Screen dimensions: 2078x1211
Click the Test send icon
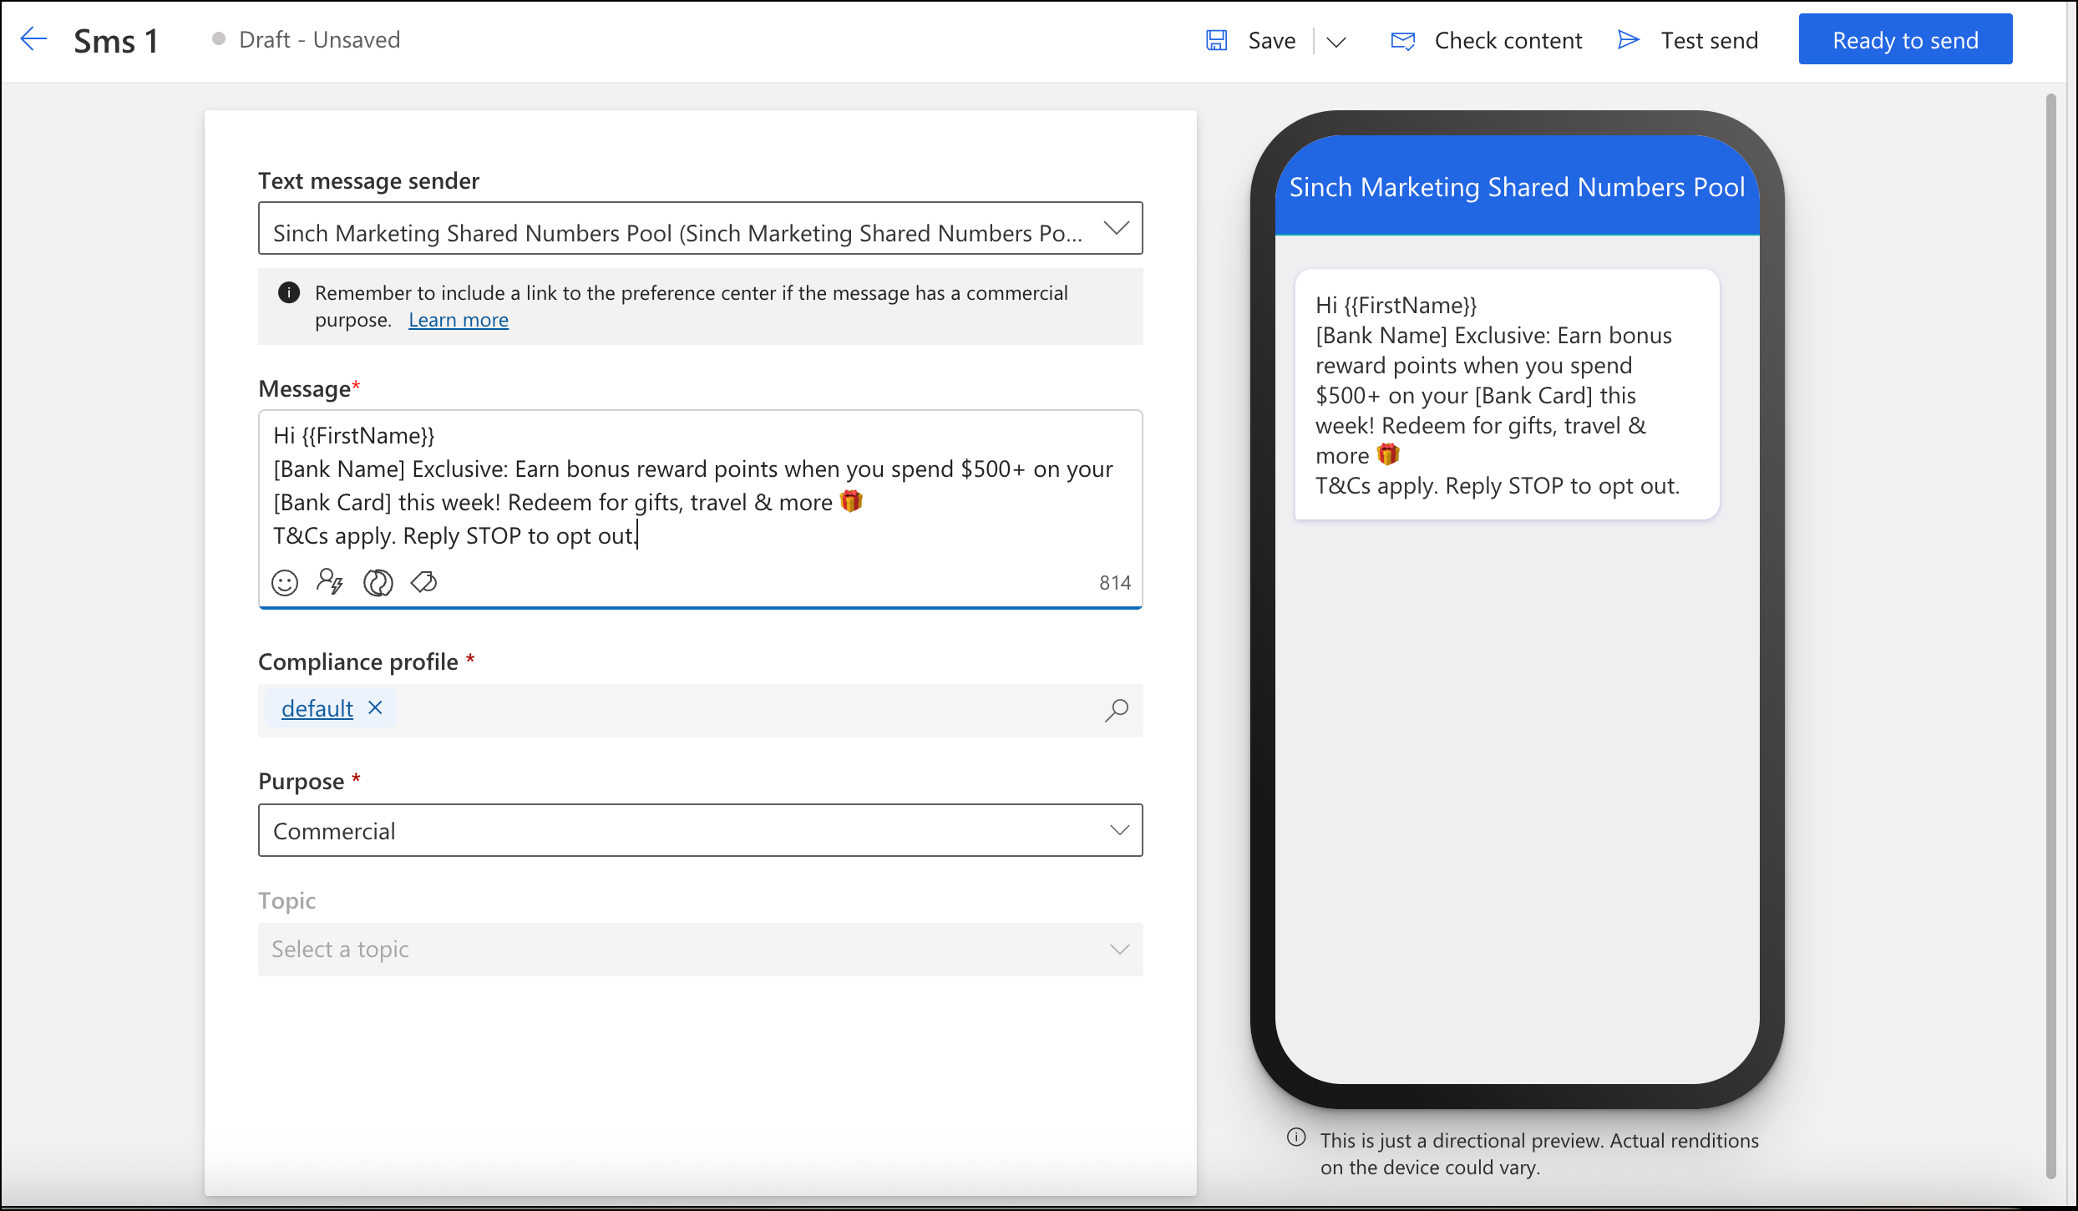point(1627,39)
